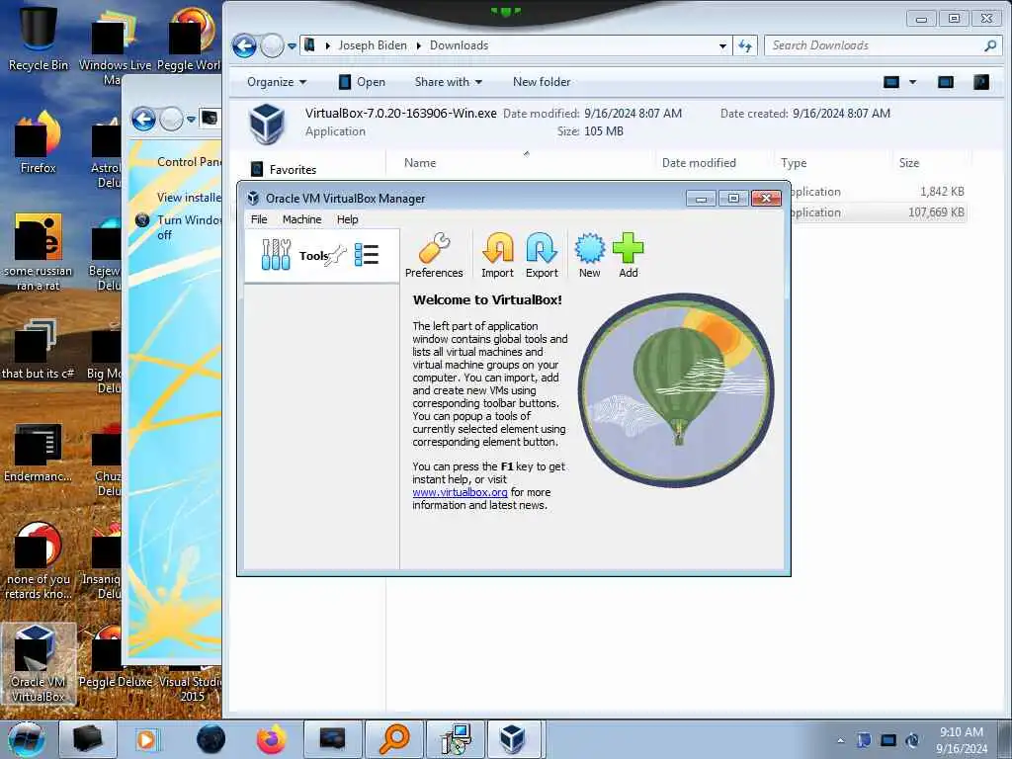This screenshot has width=1012, height=759.
Task: Select Oracle VM VirtualBox desktop shortcut
Action: [39, 664]
